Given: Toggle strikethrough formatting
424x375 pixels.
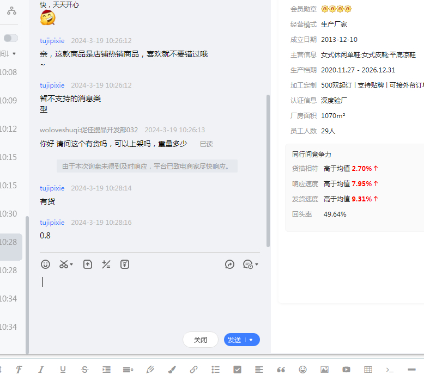Looking at the screenshot, I should (84, 370).
